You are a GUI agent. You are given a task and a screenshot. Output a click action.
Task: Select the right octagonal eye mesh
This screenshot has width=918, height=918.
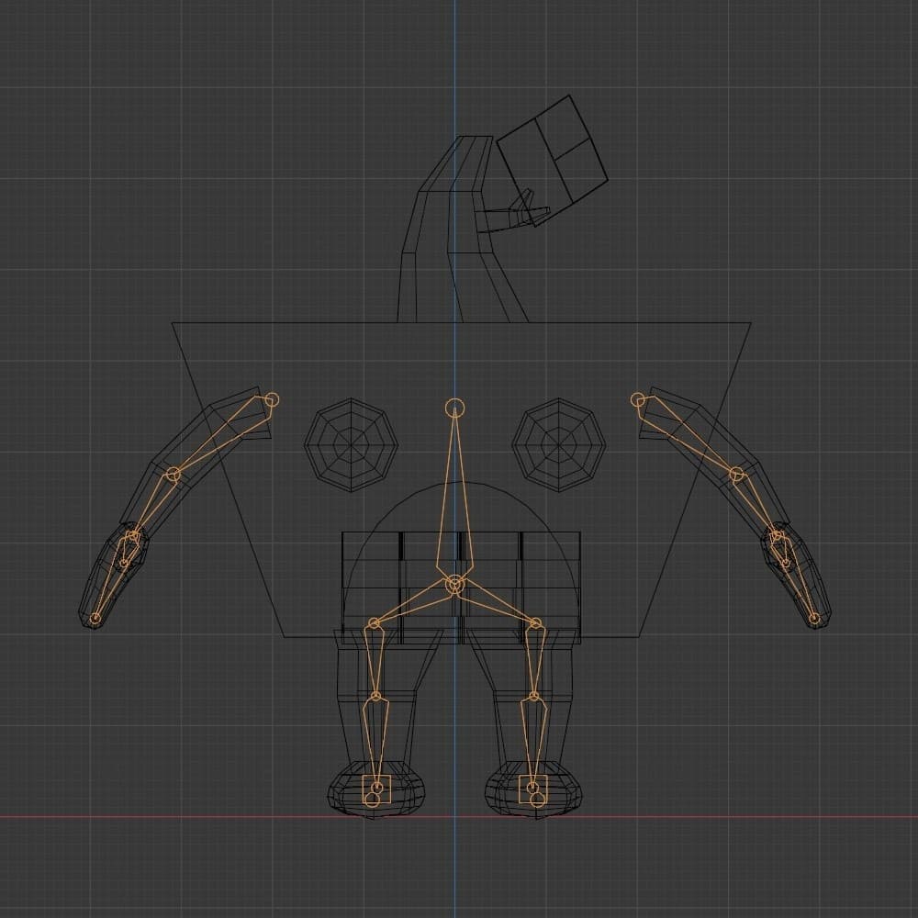point(558,445)
